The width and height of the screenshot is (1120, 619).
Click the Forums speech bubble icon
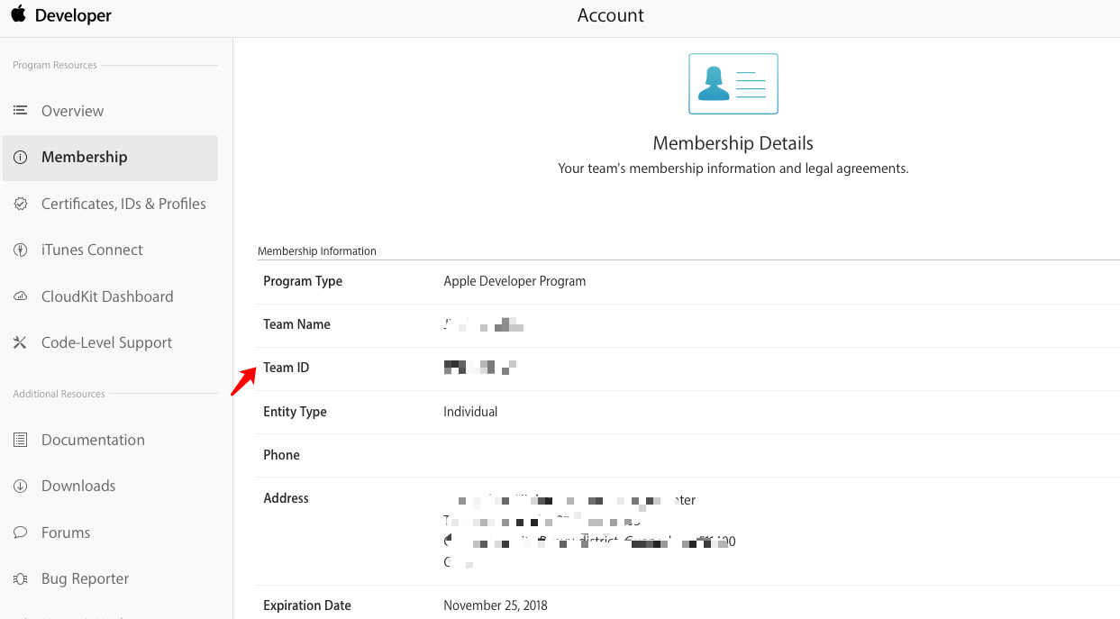point(21,533)
